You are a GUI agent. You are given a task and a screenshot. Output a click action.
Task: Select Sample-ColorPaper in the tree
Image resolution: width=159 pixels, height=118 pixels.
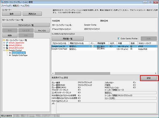(20, 55)
